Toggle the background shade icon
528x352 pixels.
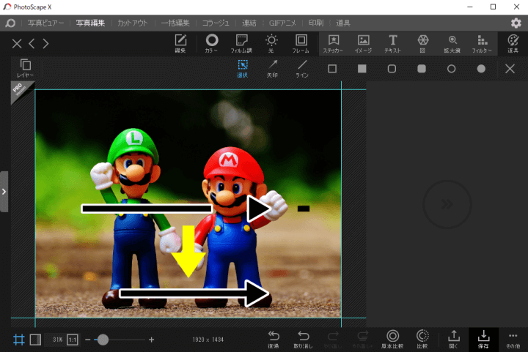[35, 340]
